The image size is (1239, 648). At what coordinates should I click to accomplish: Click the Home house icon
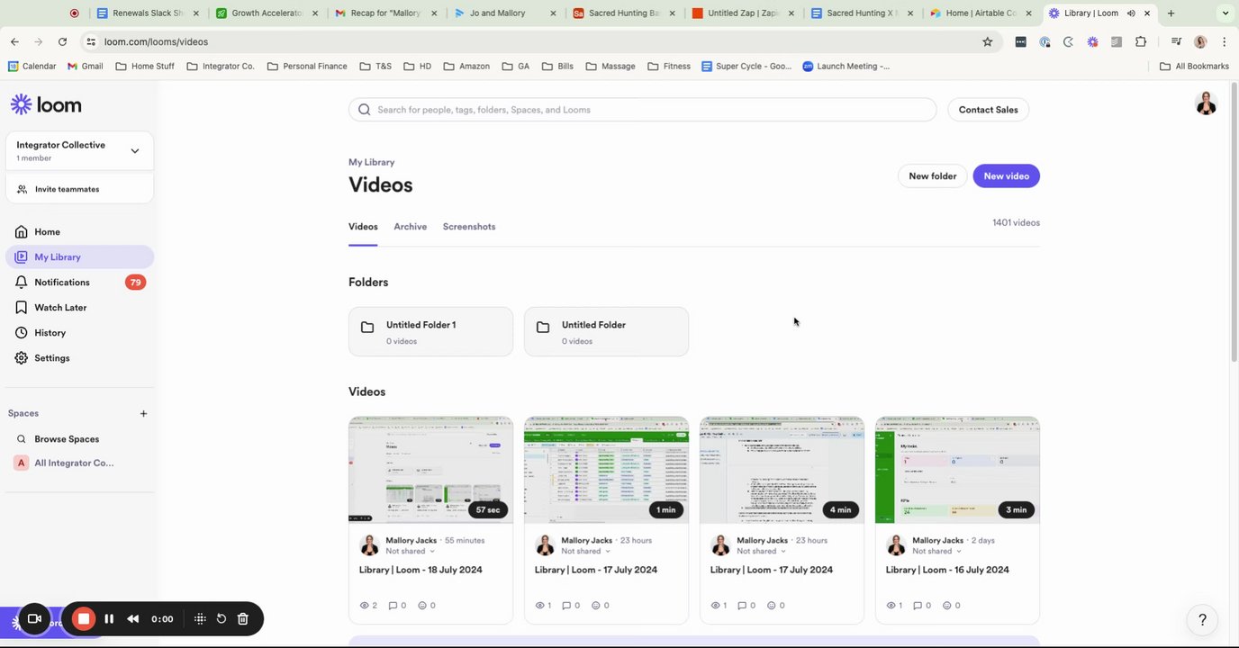tap(21, 232)
